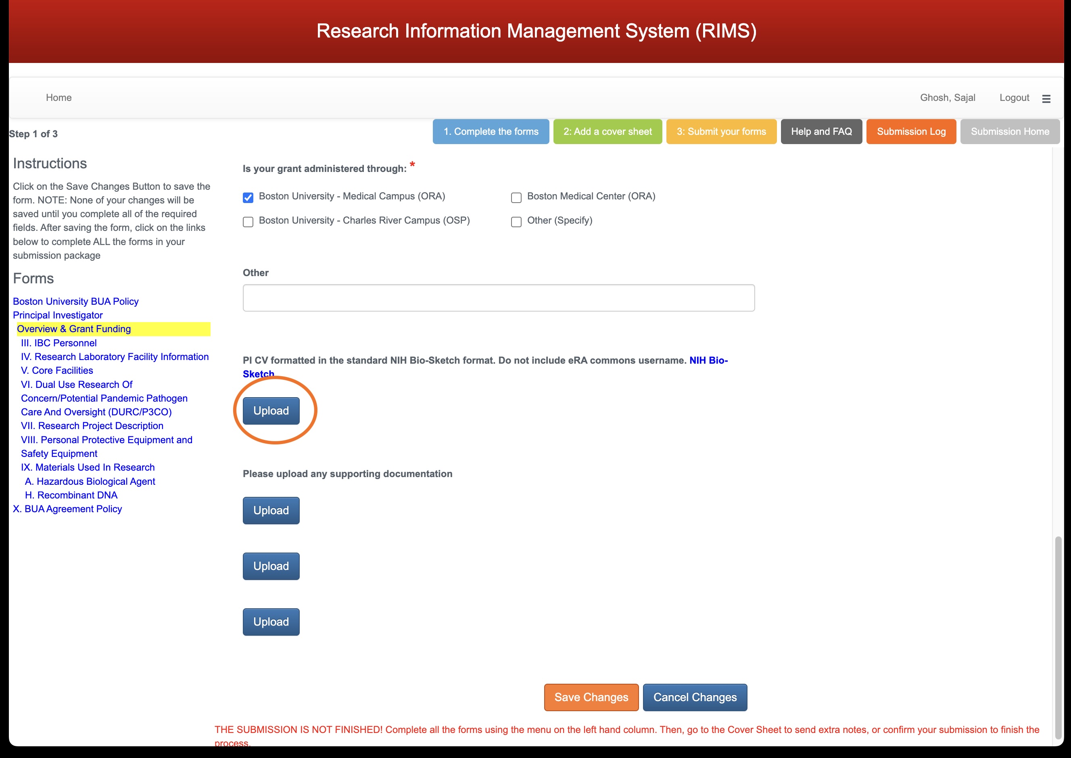Select 2: Add a cover sheet step

pos(608,132)
